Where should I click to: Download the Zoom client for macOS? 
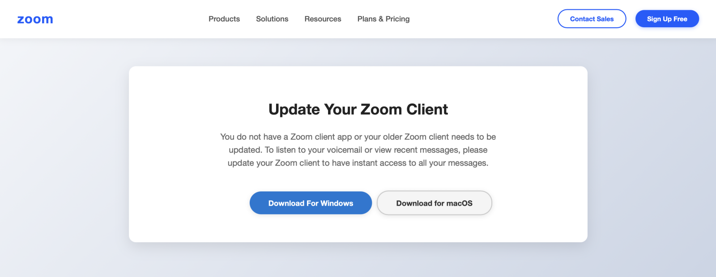434,203
